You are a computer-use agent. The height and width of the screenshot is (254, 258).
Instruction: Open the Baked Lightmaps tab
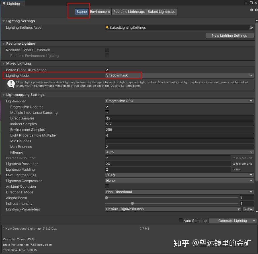(162, 12)
